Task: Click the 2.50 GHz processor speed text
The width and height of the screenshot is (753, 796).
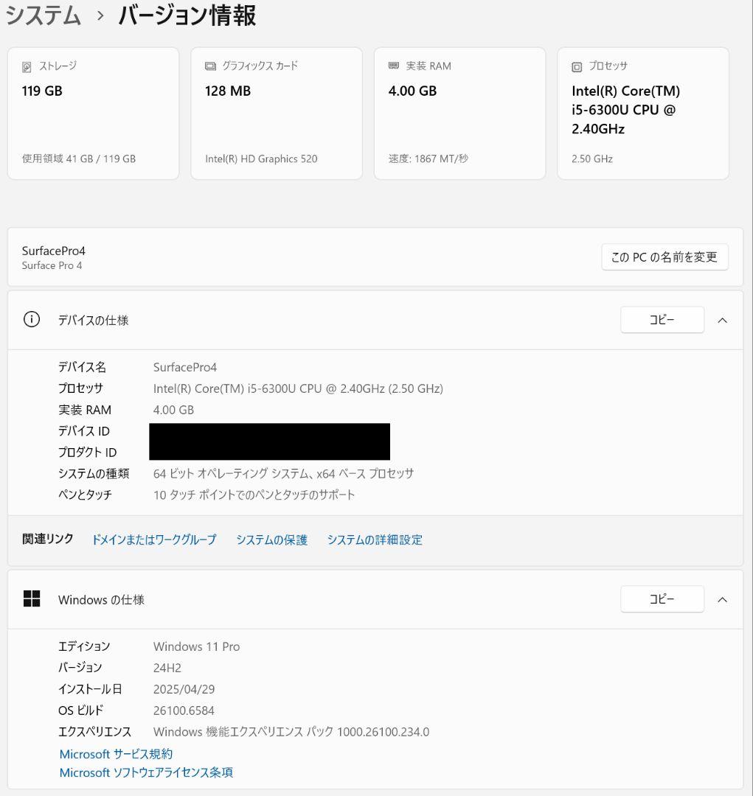Action: coord(592,159)
